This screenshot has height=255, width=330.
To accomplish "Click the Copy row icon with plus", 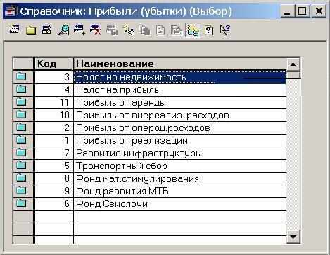I will (x=80, y=30).
